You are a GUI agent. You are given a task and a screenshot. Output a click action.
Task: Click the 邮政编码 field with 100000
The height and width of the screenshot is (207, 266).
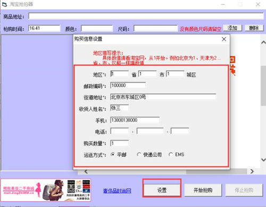tap(128, 85)
